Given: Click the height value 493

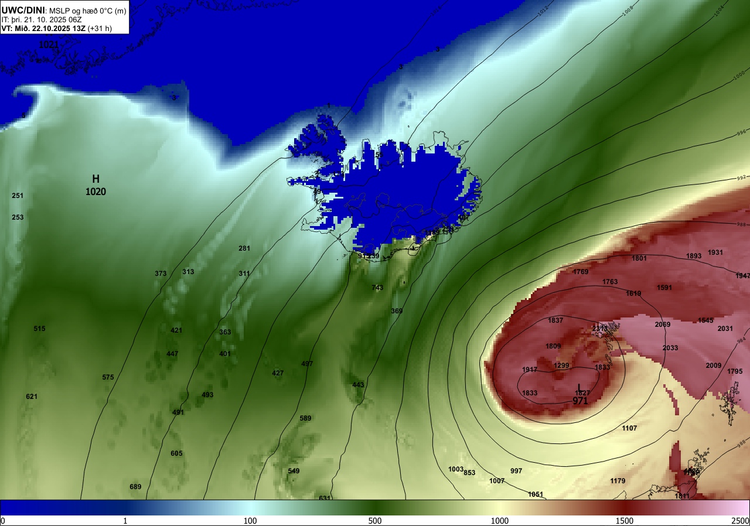Looking at the screenshot, I should point(207,395).
